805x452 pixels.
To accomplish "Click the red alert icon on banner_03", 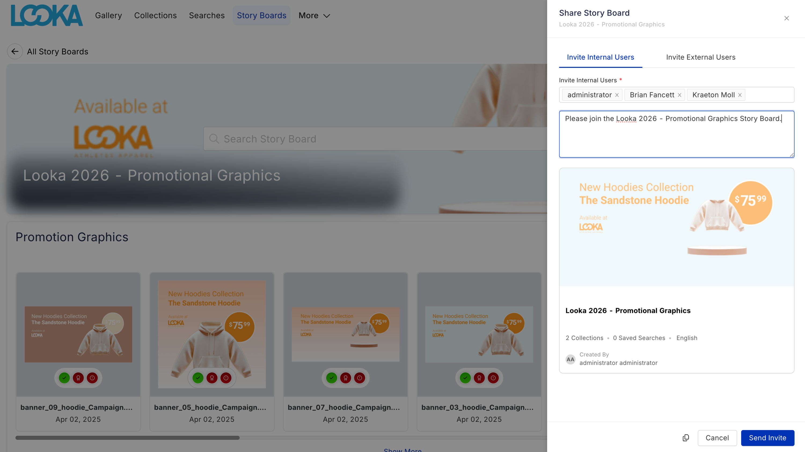I will [x=493, y=378].
